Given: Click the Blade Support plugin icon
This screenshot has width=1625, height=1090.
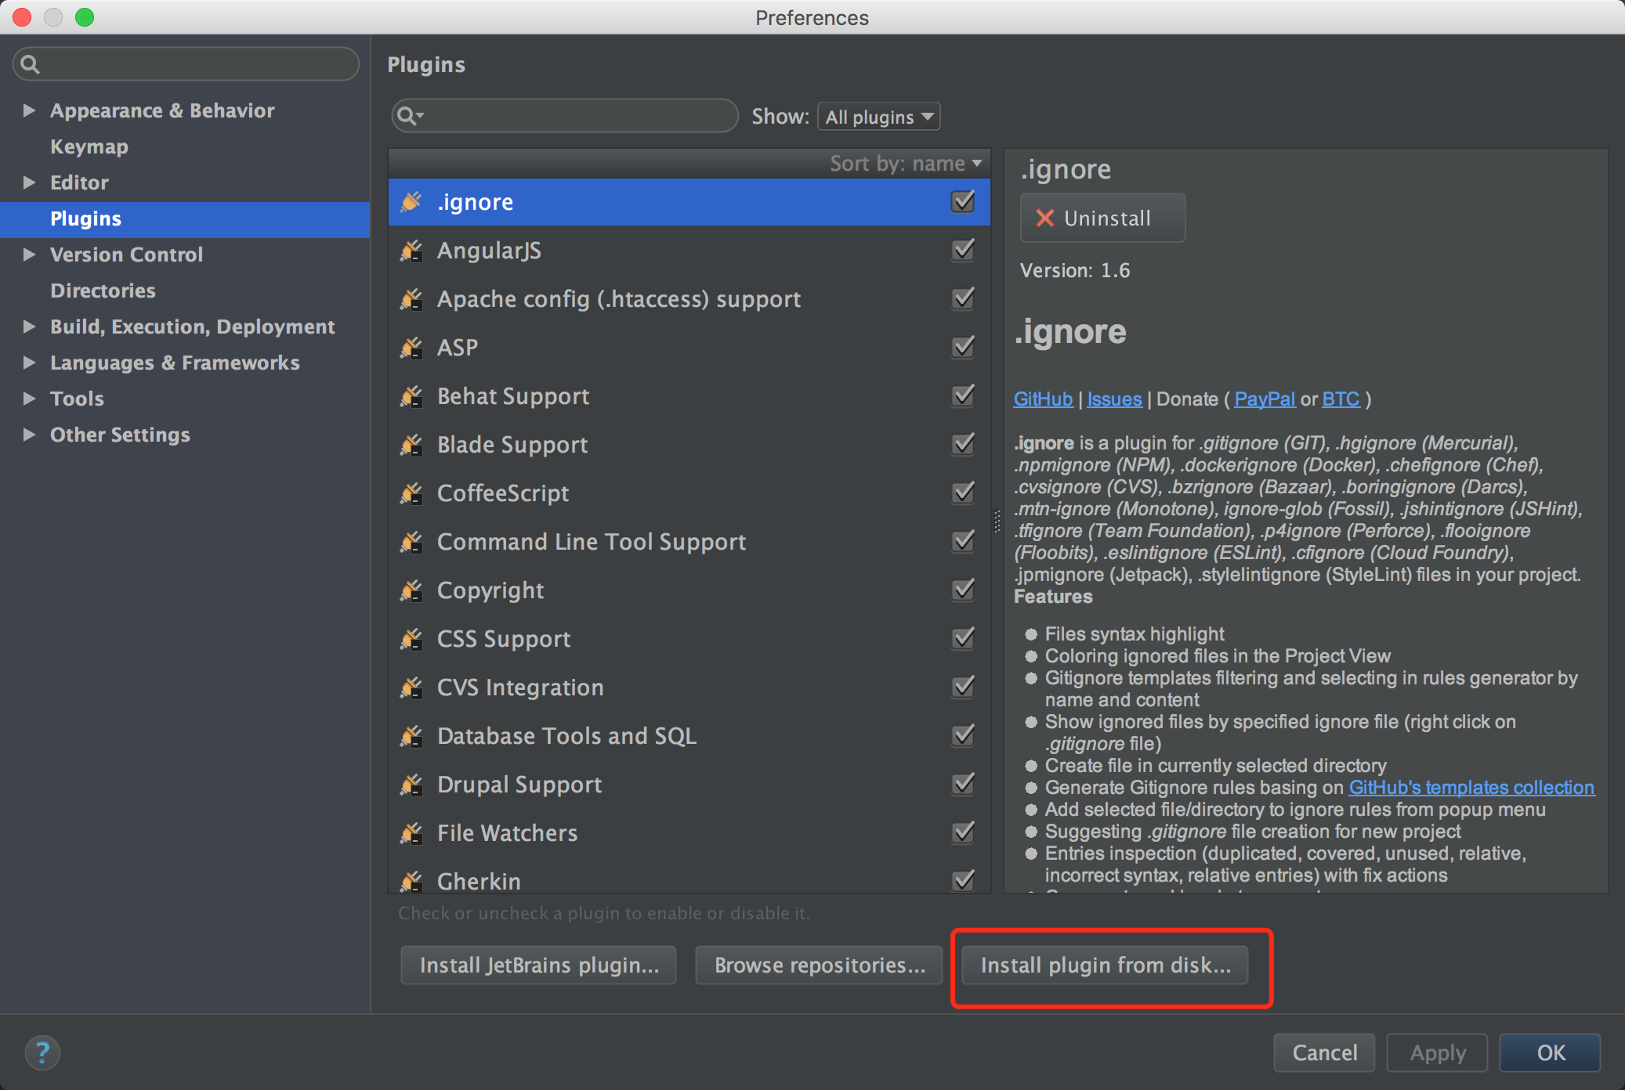Looking at the screenshot, I should click(x=411, y=445).
